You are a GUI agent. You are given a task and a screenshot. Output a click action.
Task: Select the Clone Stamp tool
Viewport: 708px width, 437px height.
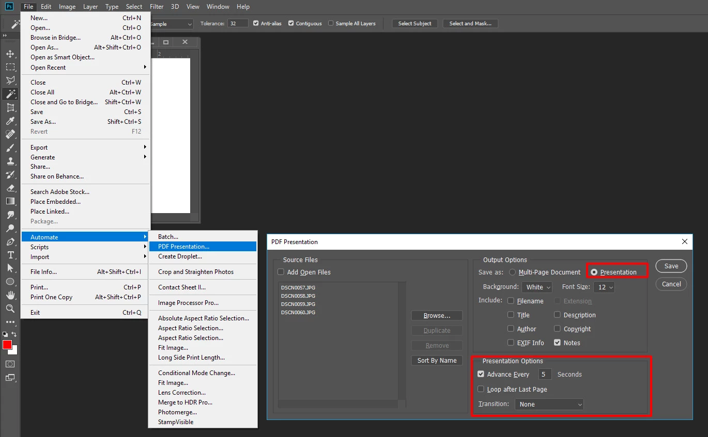(x=10, y=161)
